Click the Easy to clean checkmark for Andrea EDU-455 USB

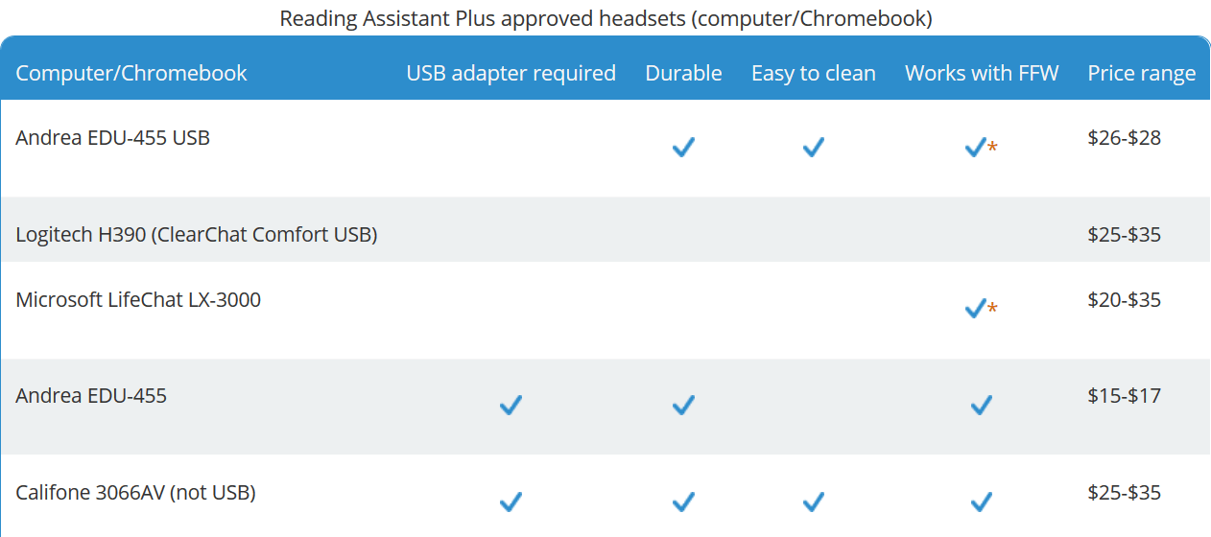click(x=813, y=148)
